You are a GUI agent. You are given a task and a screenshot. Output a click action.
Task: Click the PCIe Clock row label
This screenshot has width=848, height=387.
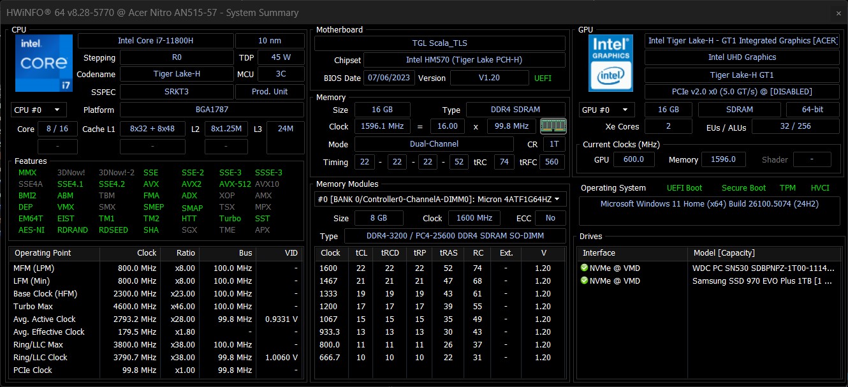pyautogui.click(x=33, y=370)
